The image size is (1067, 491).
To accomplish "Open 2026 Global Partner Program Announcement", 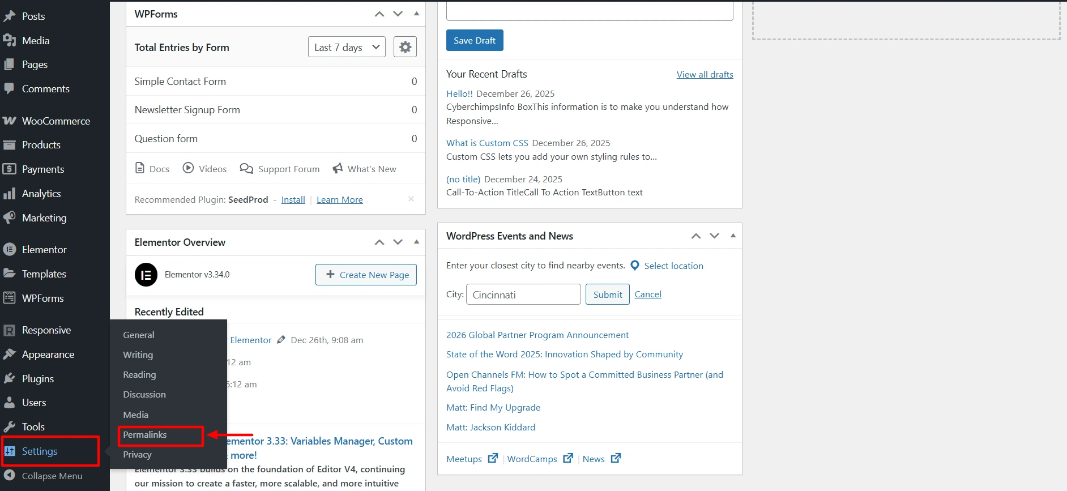I will tap(537, 335).
